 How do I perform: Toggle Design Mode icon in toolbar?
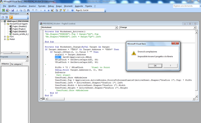click(x=52, y=10)
